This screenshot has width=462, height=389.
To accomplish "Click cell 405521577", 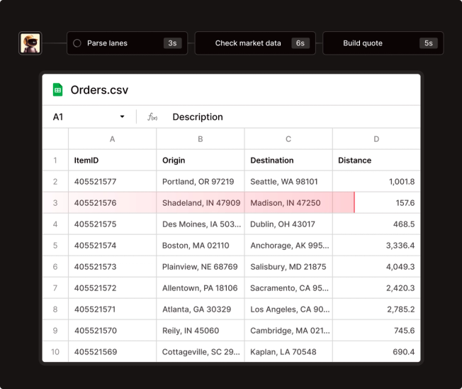I will 112,182.
